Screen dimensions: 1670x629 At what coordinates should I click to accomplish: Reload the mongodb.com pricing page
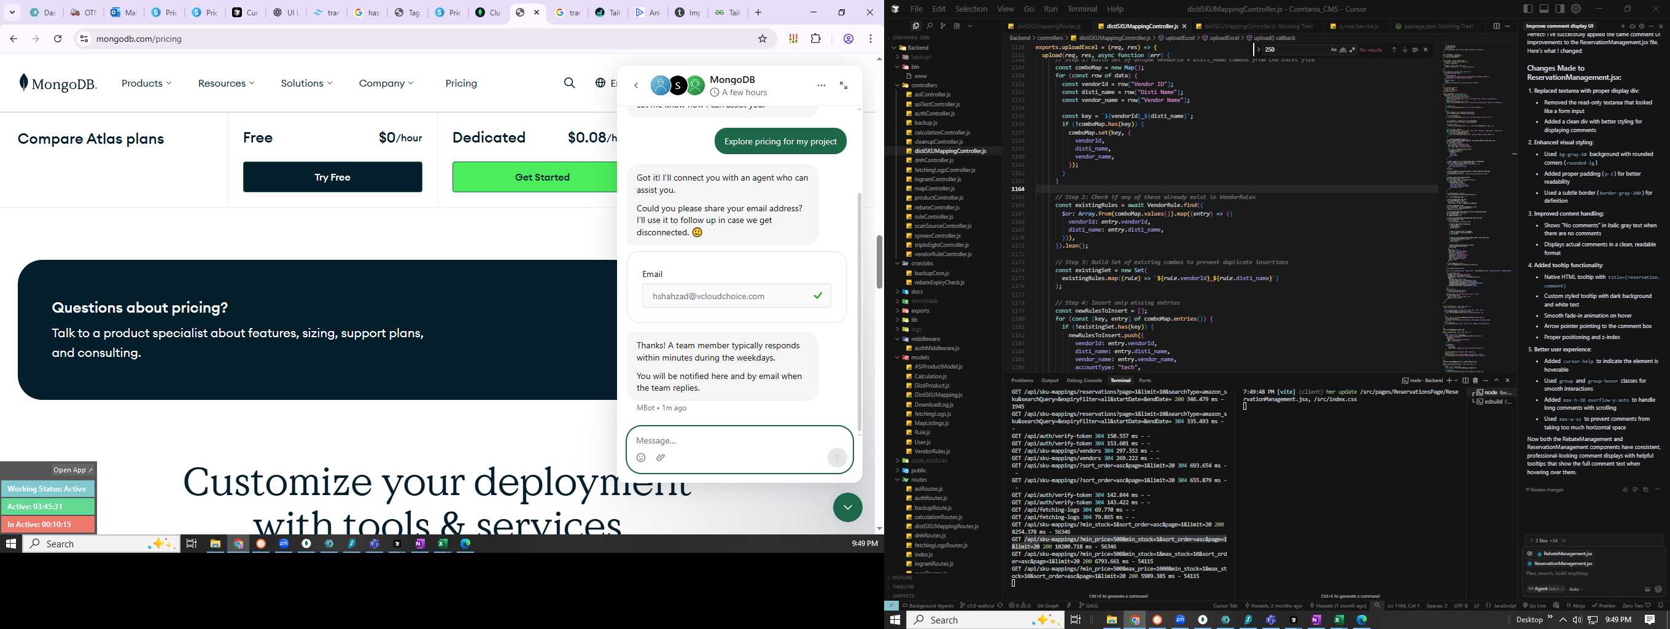pos(58,39)
